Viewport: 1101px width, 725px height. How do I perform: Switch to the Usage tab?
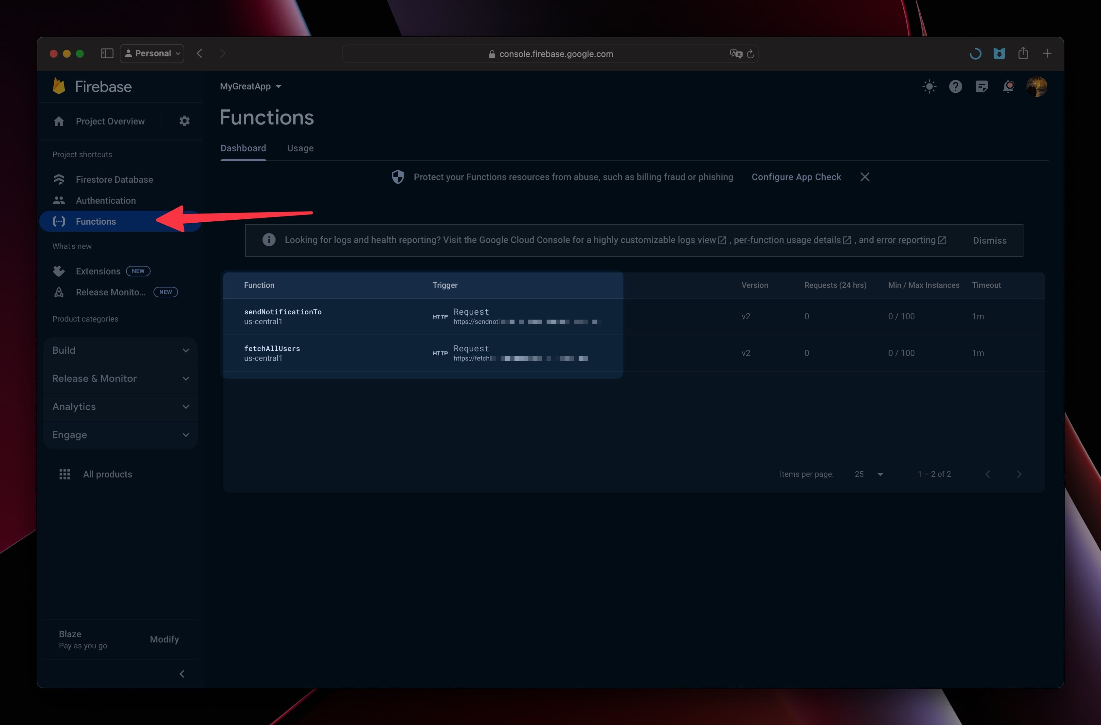click(299, 148)
